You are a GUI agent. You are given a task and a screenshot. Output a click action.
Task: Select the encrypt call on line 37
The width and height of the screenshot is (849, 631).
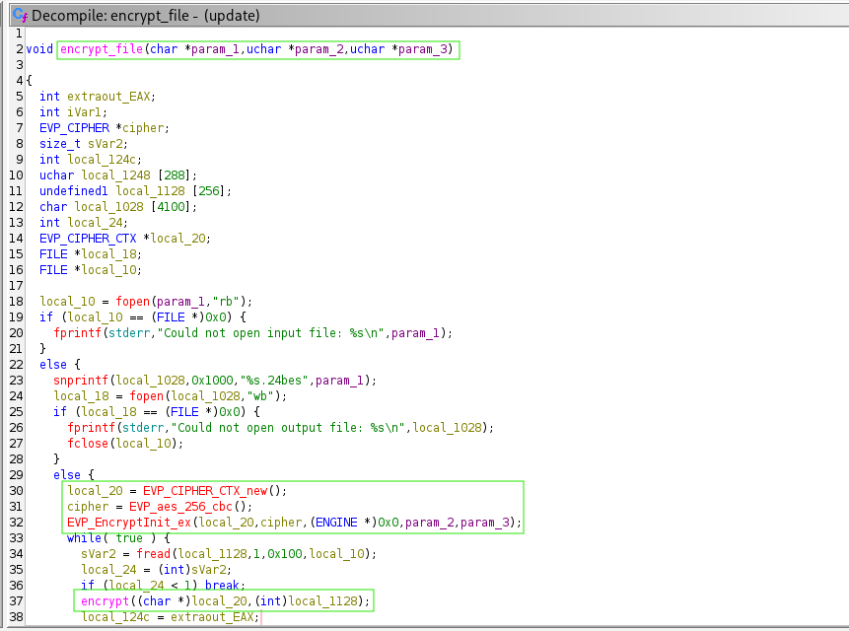coord(106,601)
